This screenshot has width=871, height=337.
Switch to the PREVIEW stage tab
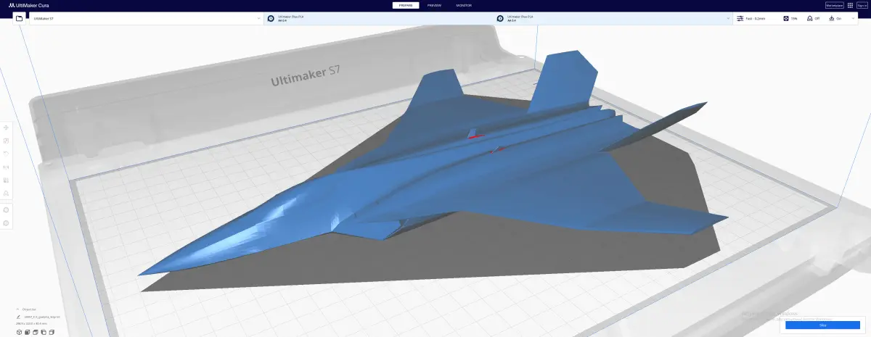(434, 5)
